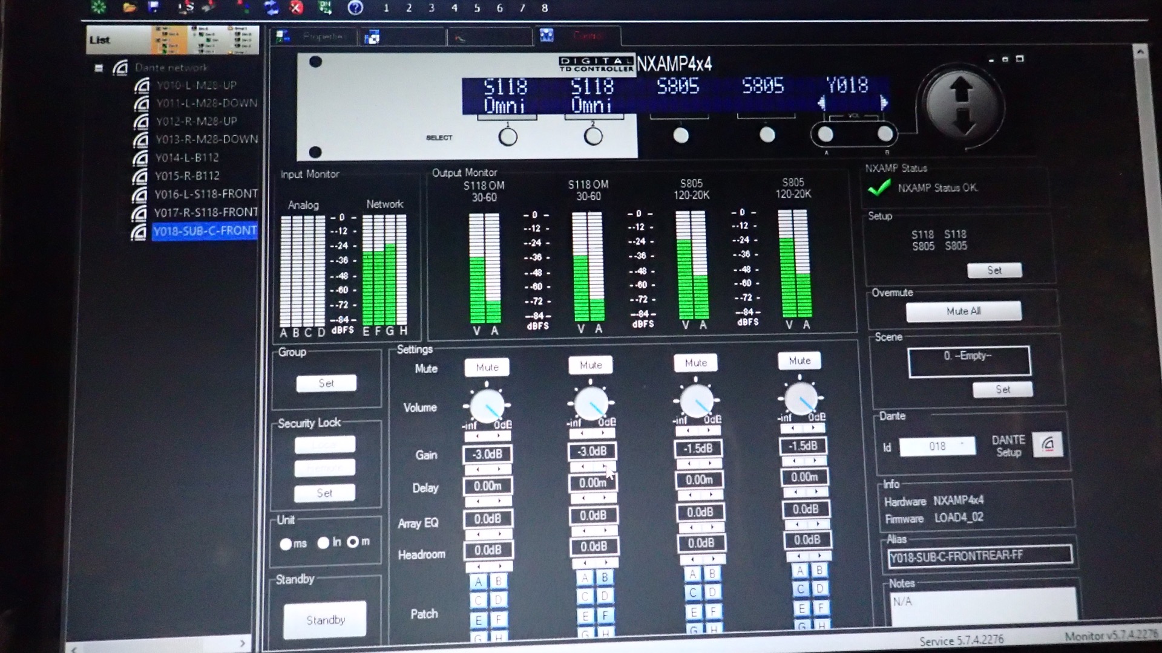Viewport: 1162px width, 653px height.
Task: Adjust the first channel Volume knob
Action: pyautogui.click(x=487, y=406)
